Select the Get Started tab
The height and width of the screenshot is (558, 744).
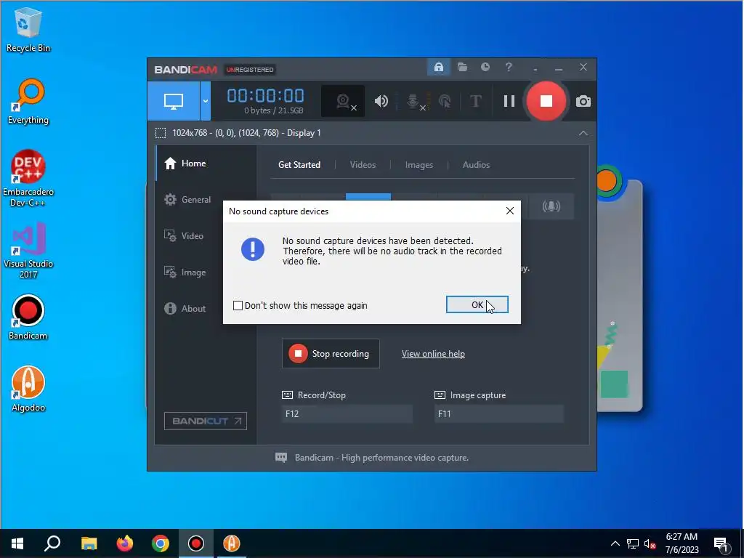(x=299, y=165)
